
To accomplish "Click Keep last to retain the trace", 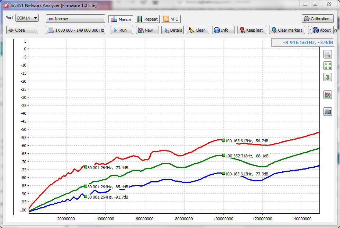I will point(251,30).
